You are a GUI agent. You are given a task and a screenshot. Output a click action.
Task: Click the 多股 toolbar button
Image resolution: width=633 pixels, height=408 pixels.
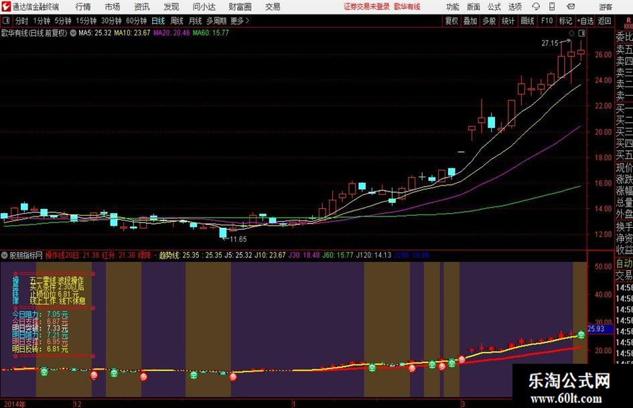click(x=489, y=21)
